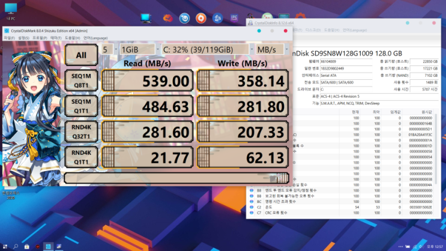Open the network tray icon
This screenshot has height=251, width=446.
click(415, 247)
